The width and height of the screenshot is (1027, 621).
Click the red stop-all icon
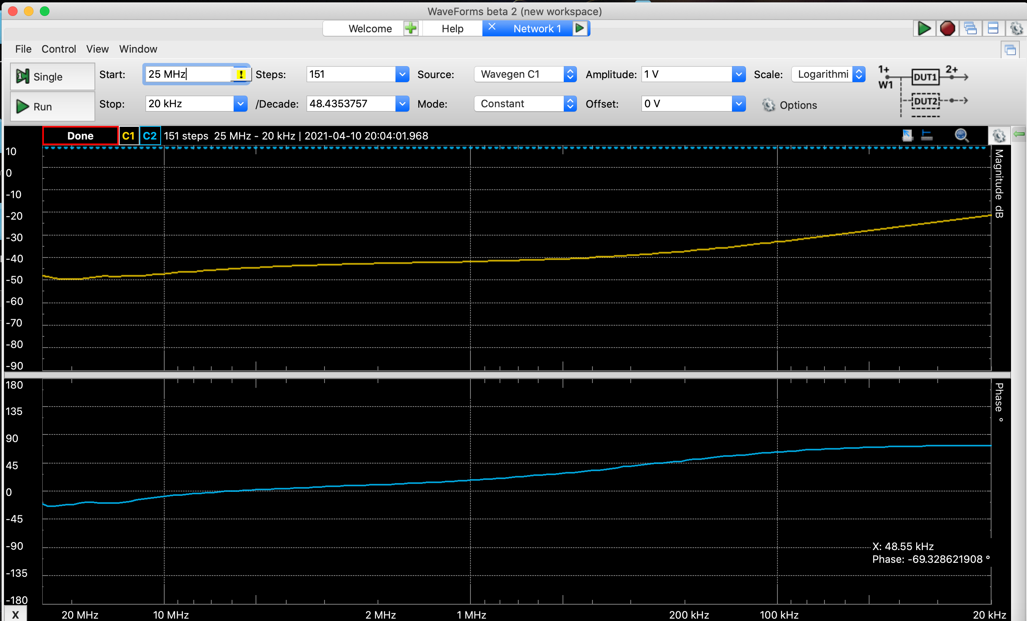pyautogui.click(x=947, y=28)
